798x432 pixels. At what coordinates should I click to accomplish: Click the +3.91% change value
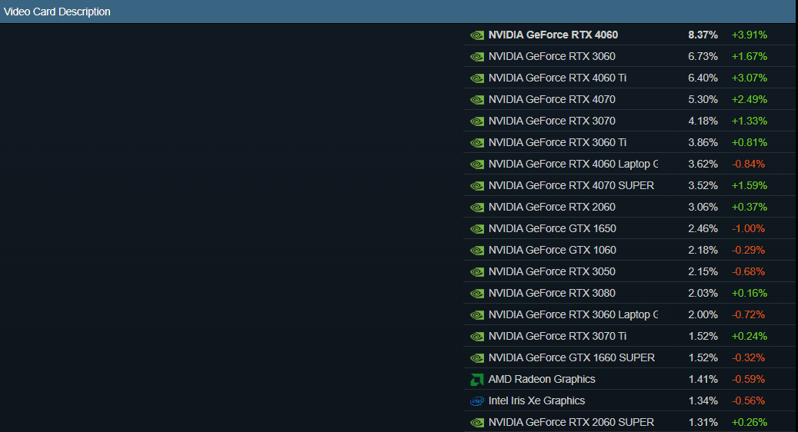(x=750, y=35)
